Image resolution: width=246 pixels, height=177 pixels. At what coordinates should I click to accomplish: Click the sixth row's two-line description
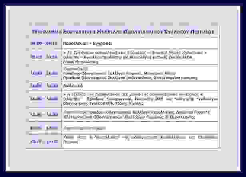[x=140, y=114]
